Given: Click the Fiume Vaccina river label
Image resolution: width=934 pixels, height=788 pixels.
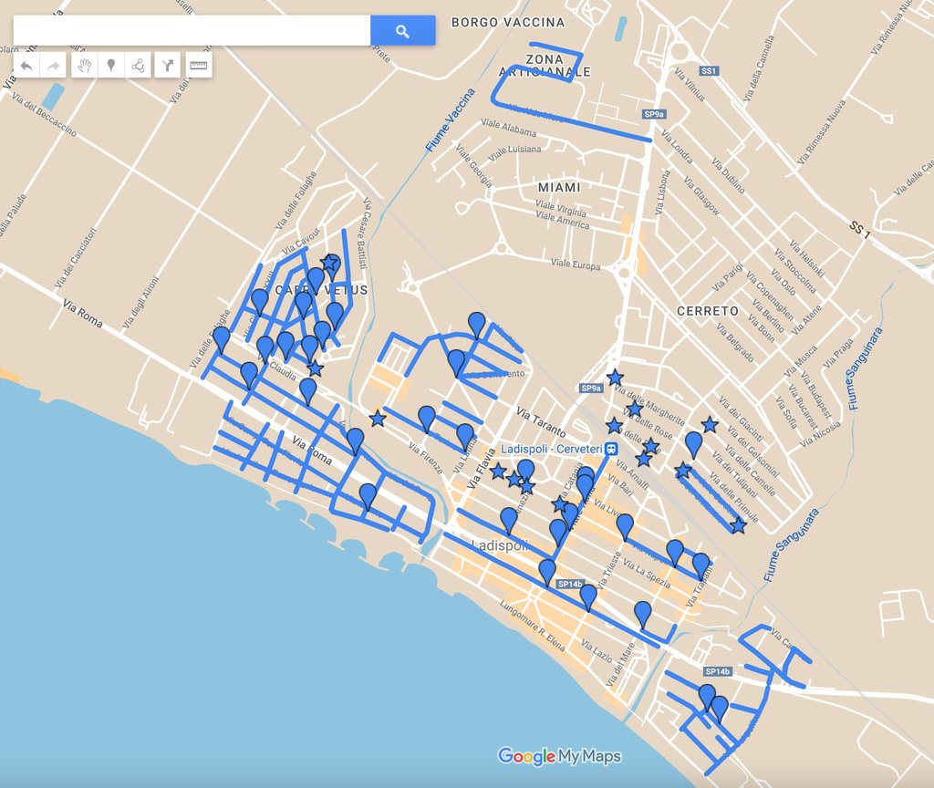Looking at the screenshot, I should (x=451, y=119).
